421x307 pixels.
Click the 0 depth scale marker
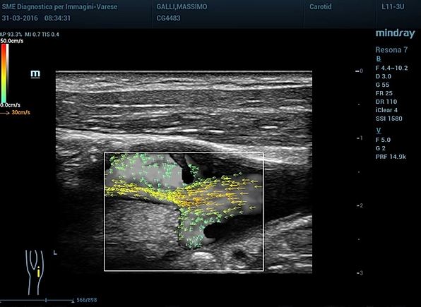[359, 71]
